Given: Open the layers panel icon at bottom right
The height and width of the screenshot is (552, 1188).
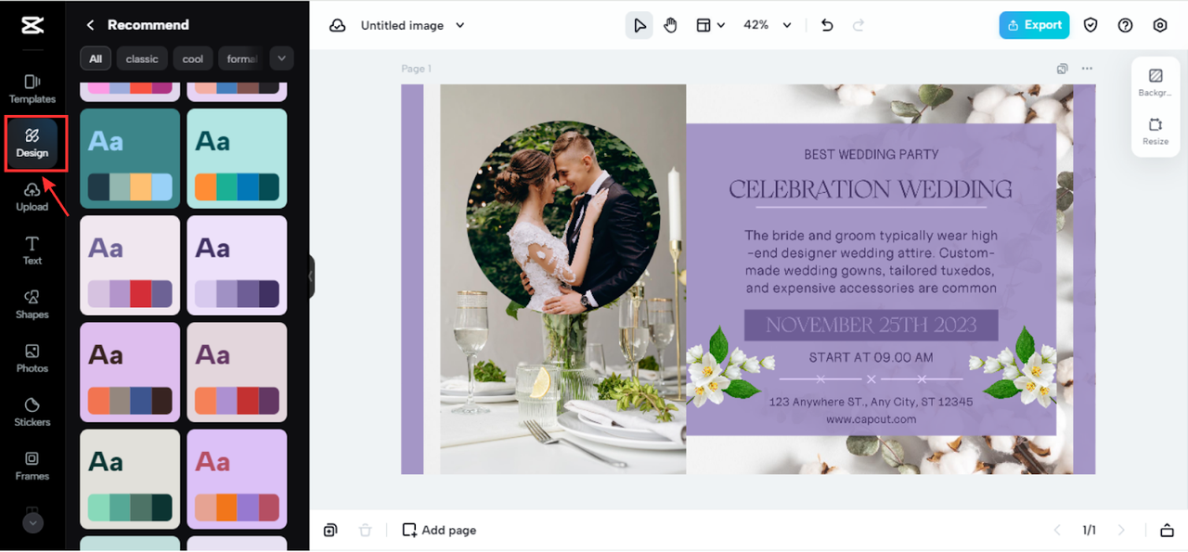Looking at the screenshot, I should (x=1167, y=530).
